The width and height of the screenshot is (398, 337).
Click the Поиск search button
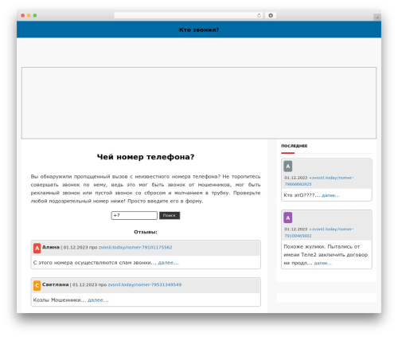[170, 215]
